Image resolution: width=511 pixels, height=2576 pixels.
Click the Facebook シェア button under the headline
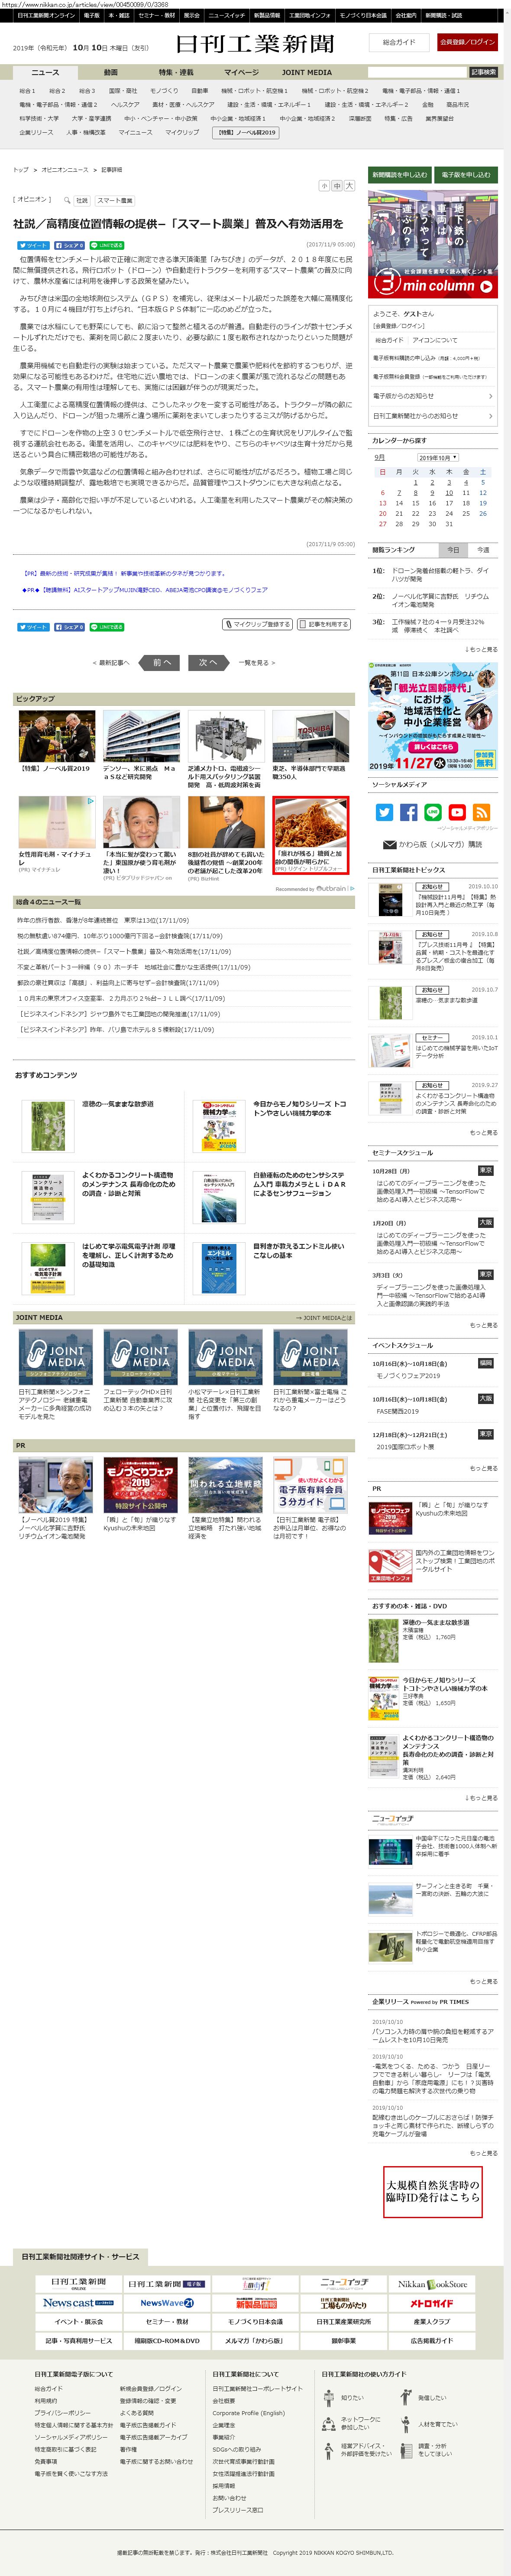[x=70, y=245]
